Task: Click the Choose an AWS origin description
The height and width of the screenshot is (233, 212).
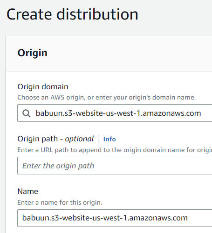Action: (x=106, y=98)
